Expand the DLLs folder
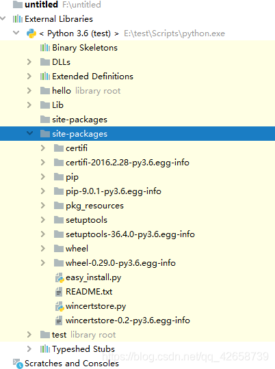 tap(29, 62)
